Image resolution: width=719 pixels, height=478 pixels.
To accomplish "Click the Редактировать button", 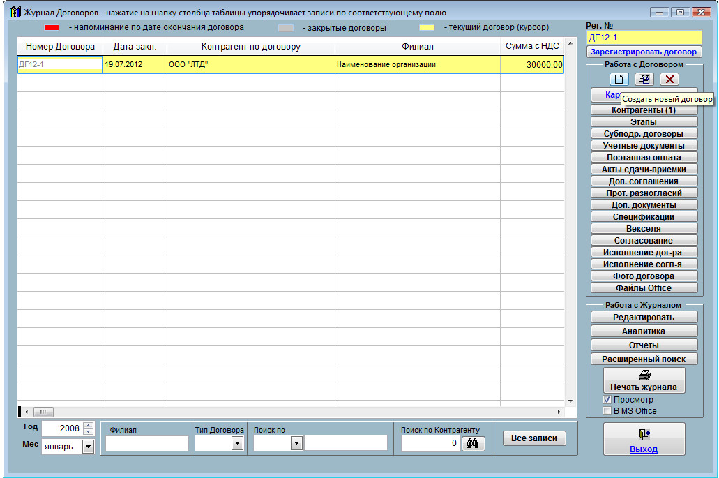I will [x=644, y=318].
